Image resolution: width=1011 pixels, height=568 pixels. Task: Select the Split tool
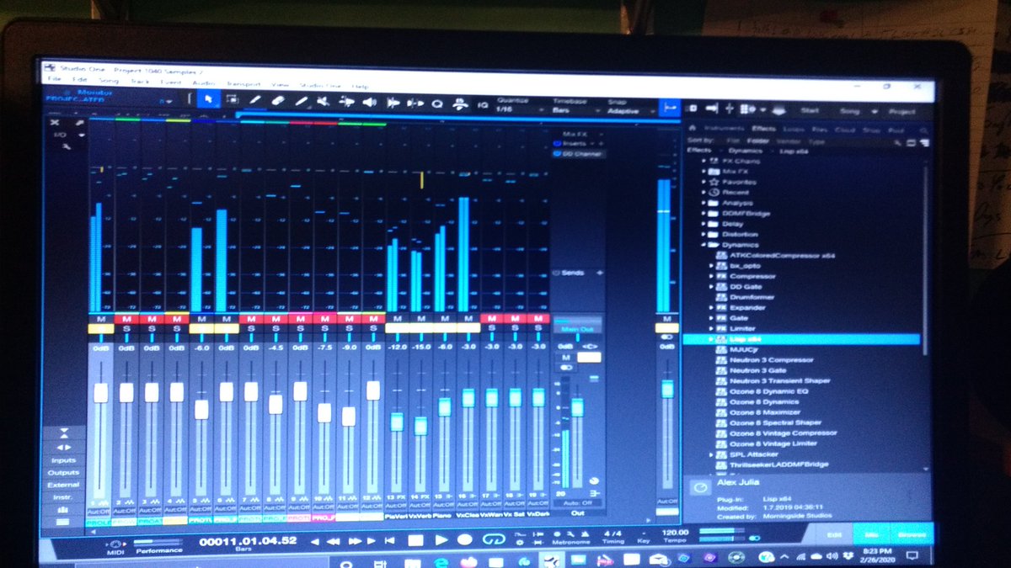click(x=255, y=102)
